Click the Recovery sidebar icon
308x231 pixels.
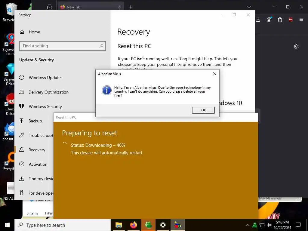[x=22, y=149]
